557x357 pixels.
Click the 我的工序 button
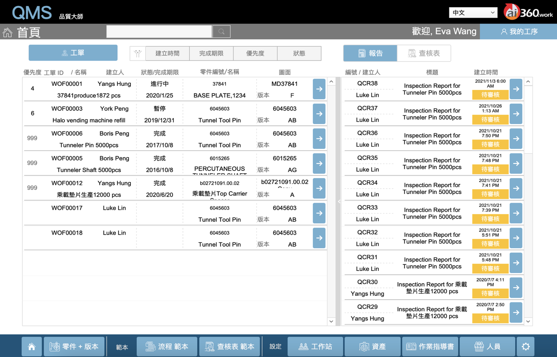[x=518, y=31]
